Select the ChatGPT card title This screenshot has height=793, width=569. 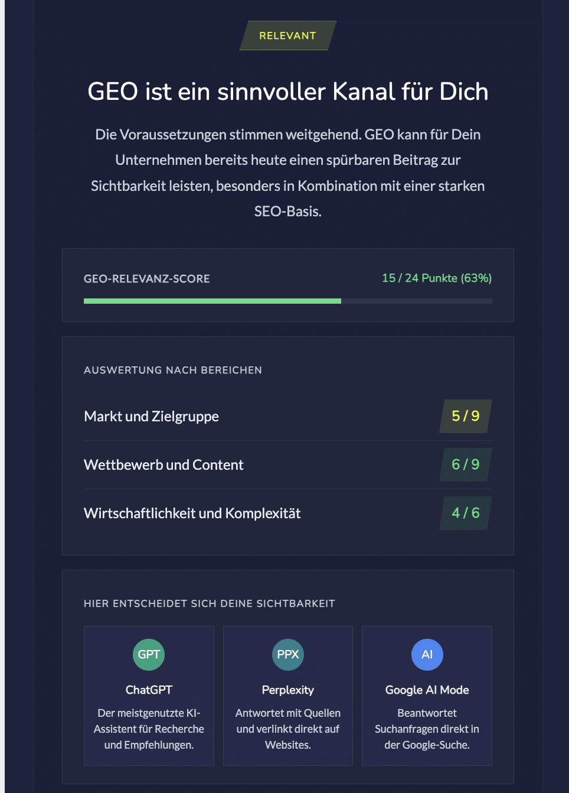pos(149,690)
